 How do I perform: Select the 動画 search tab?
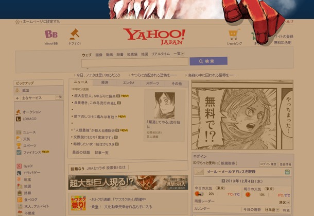pos(109,55)
